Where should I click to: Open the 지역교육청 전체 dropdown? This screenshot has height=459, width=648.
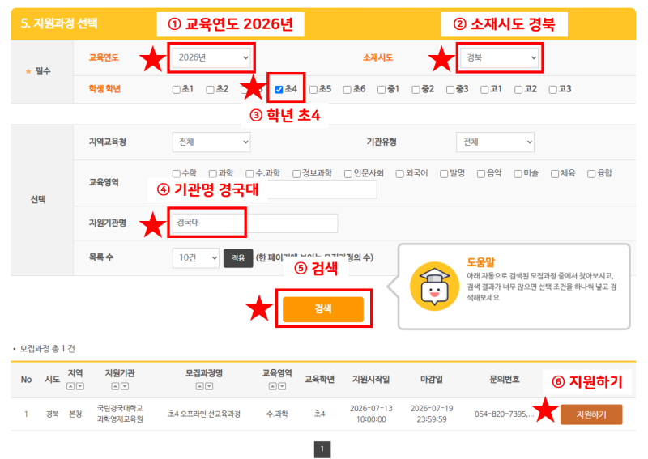click(x=211, y=142)
